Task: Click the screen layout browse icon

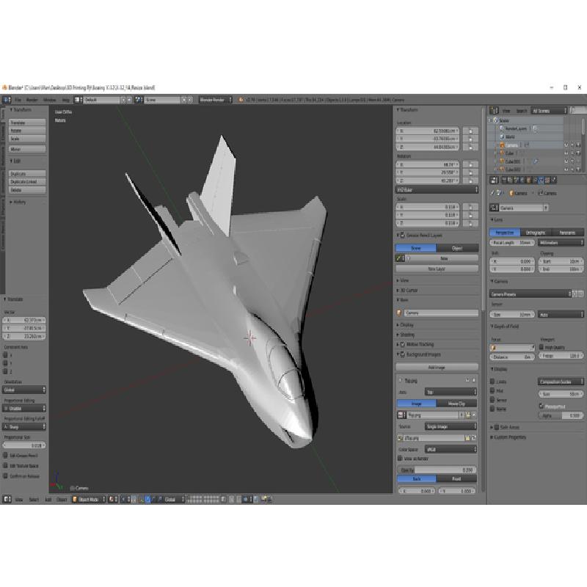Action: [79, 100]
